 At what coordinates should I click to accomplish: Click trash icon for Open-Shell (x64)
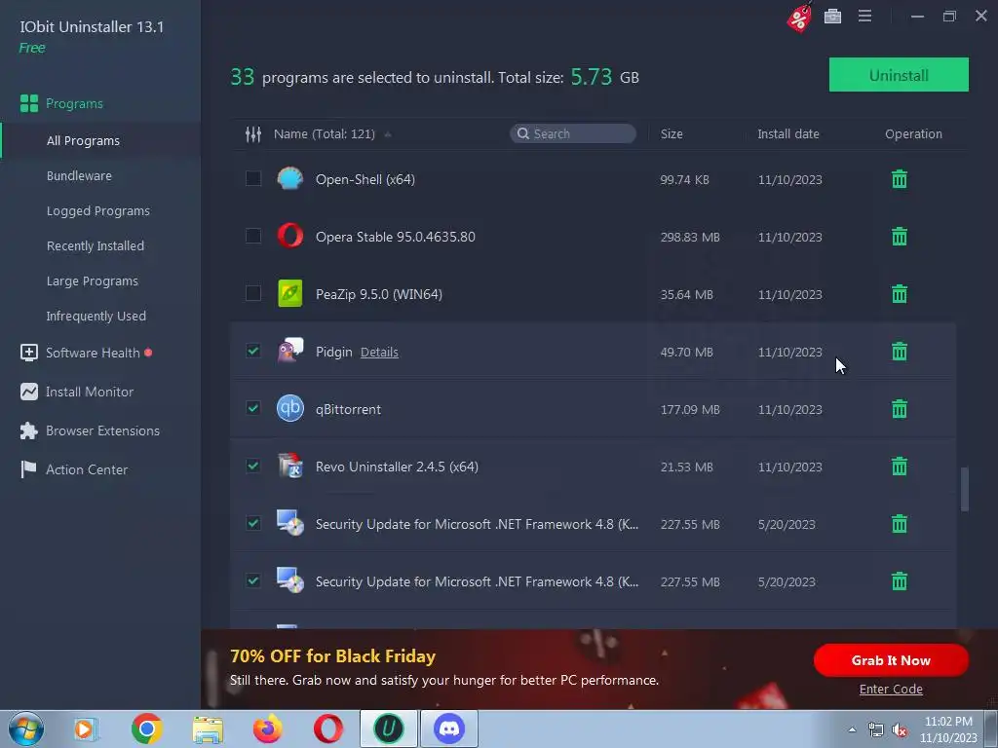900,179
